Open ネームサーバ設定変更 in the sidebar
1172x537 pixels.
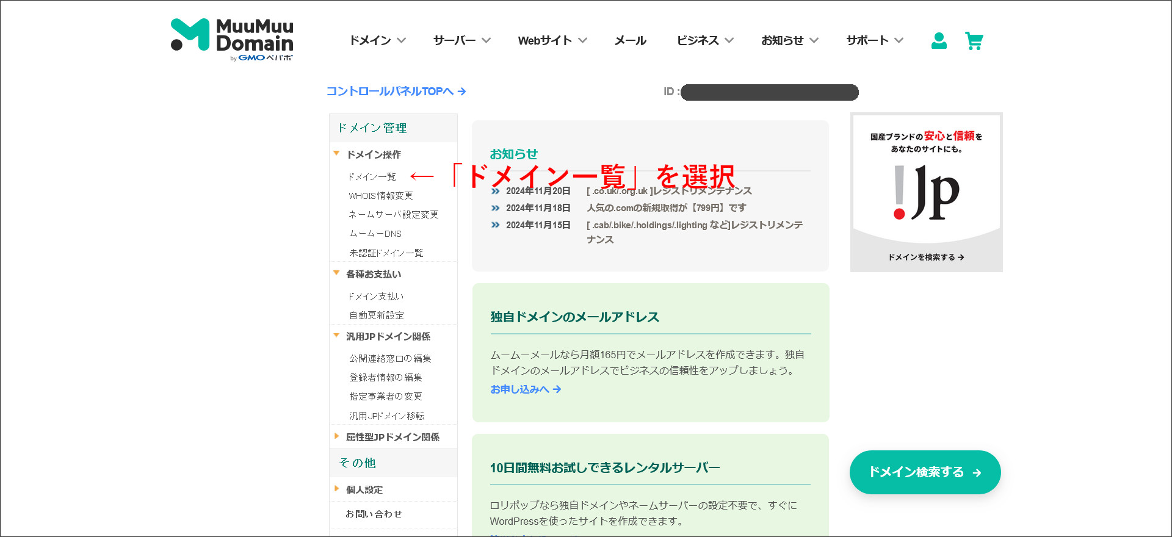[394, 214]
